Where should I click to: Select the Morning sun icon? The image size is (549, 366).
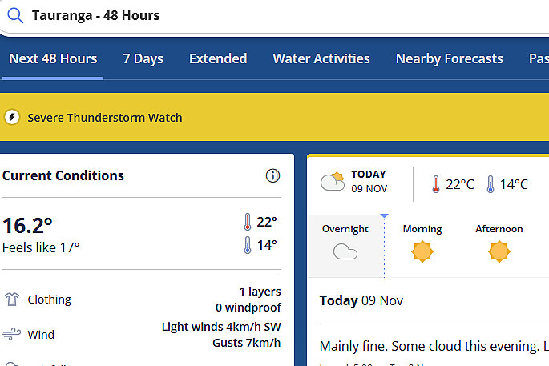click(x=422, y=251)
